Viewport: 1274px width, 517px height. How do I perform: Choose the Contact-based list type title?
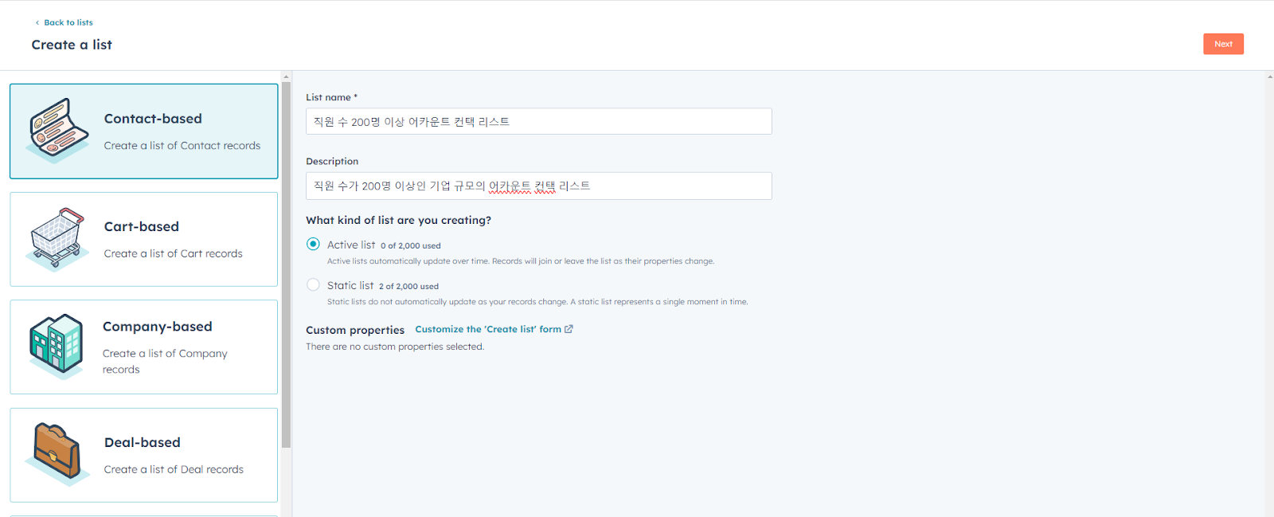coord(153,119)
